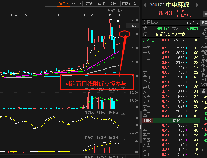Close the volume indicator panel

[x=123, y=90]
